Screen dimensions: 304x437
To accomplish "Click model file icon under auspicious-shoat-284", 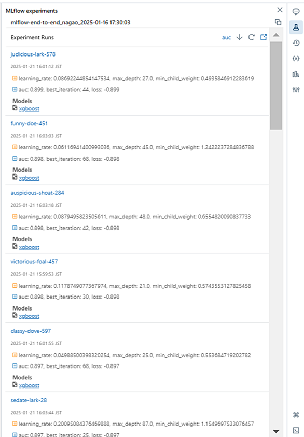I will point(15,246).
